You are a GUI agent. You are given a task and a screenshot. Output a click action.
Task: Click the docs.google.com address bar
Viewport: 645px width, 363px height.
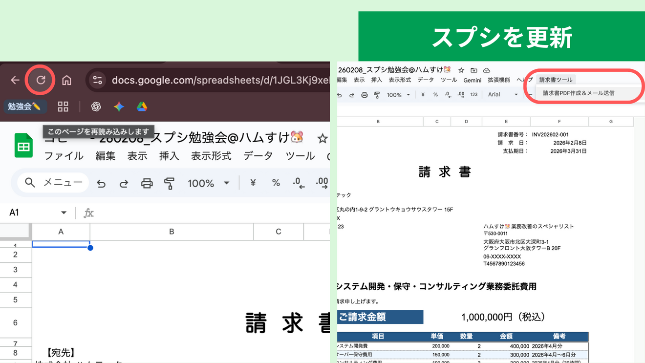[220, 80]
